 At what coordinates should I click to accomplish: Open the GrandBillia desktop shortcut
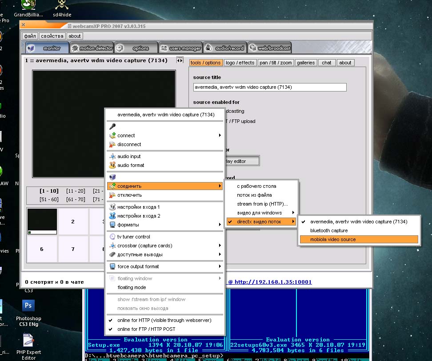[28, 8]
